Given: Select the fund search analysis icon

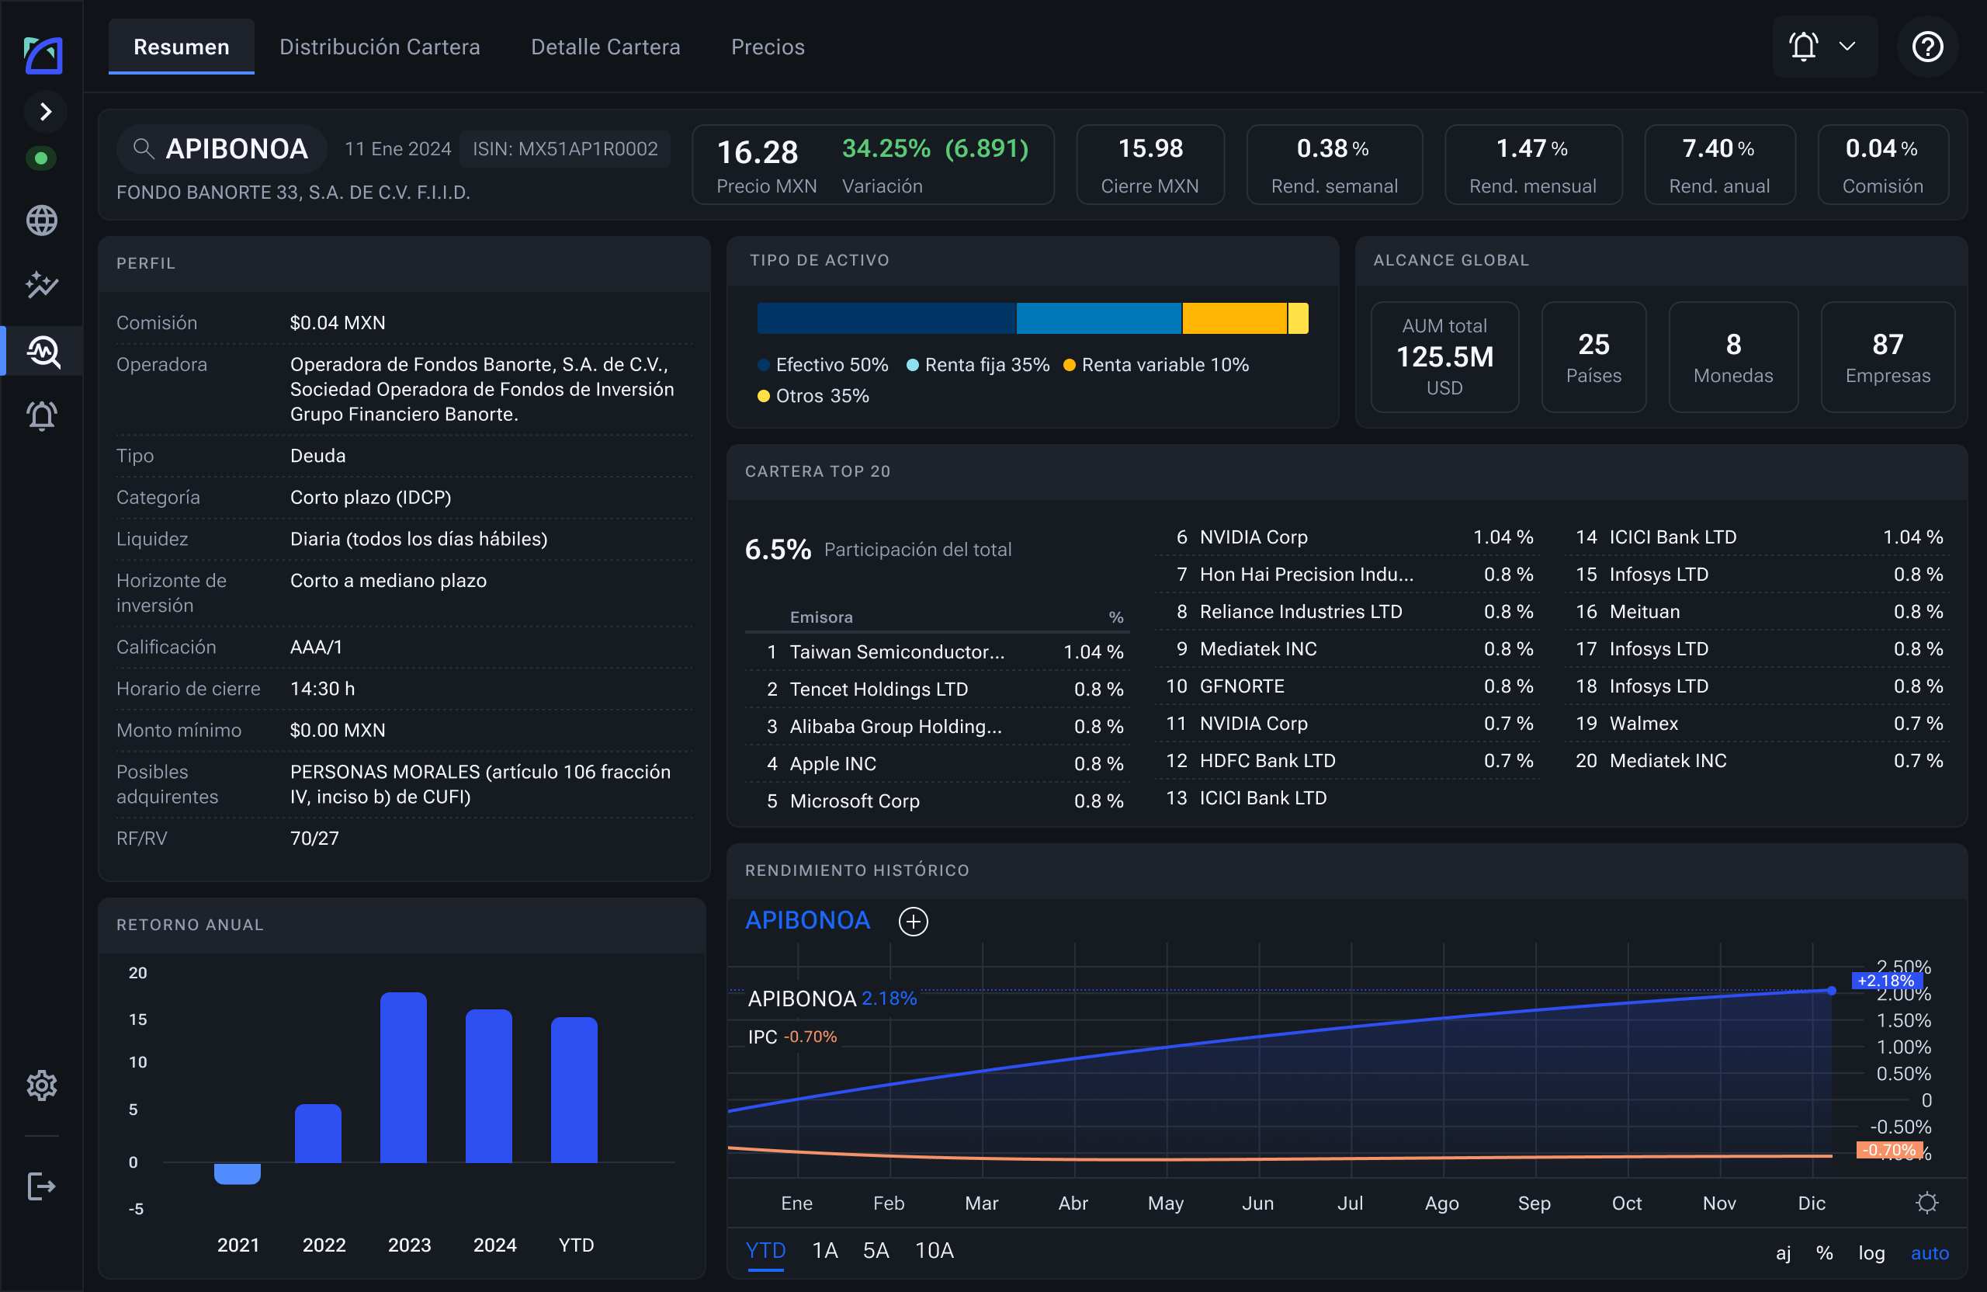Looking at the screenshot, I should (43, 351).
